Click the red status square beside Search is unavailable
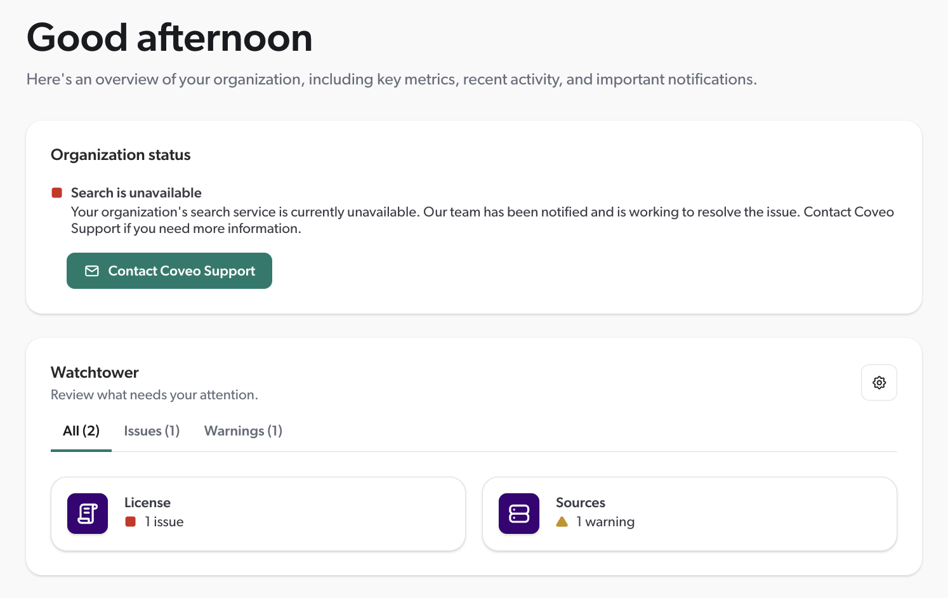 tap(57, 193)
